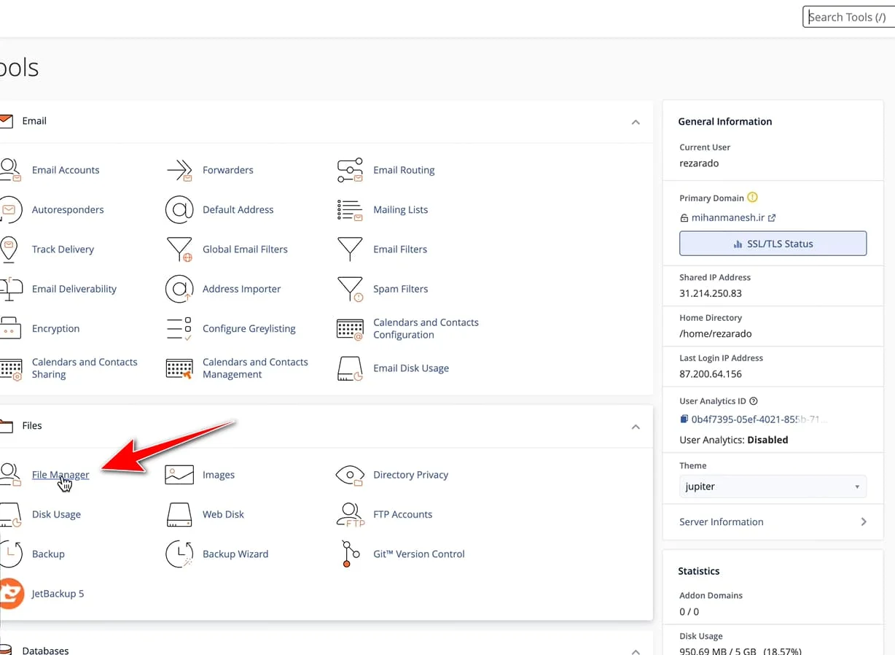Expand Server Information arrow
The image size is (895, 655).
point(864,522)
